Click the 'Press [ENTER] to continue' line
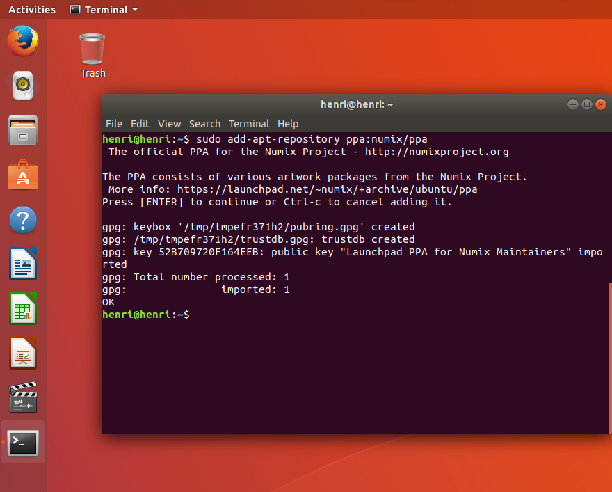Screen dimensions: 612x492 coord(277,202)
